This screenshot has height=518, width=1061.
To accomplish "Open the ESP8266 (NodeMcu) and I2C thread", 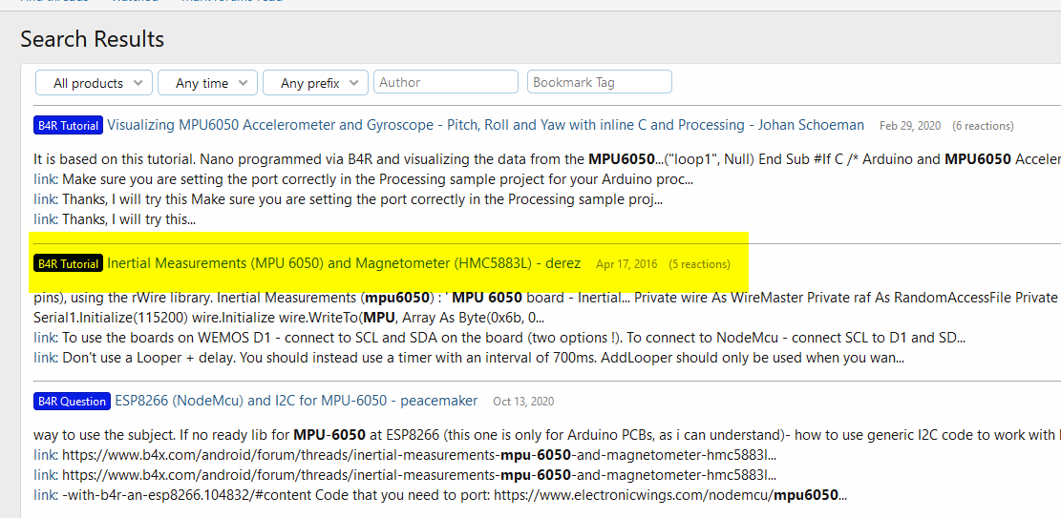I will click(296, 401).
